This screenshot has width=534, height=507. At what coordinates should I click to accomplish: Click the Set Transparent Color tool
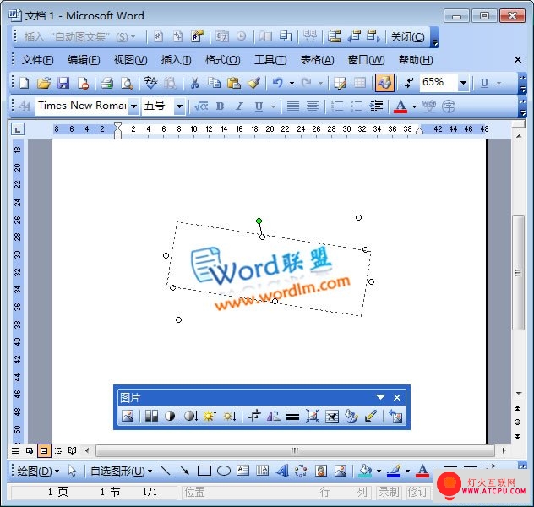pos(371,416)
